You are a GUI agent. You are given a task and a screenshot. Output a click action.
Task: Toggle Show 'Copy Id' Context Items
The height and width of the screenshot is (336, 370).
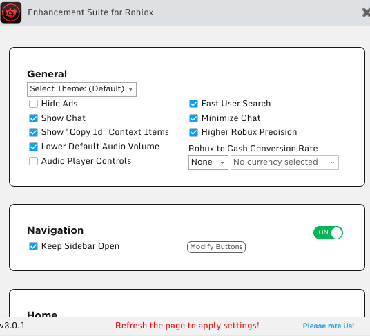(33, 132)
